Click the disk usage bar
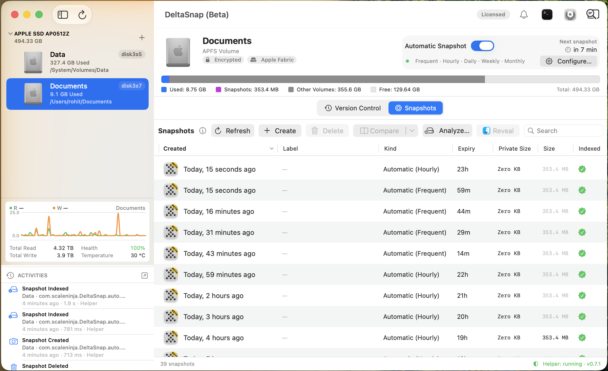This screenshot has height=371, width=608. point(381,79)
